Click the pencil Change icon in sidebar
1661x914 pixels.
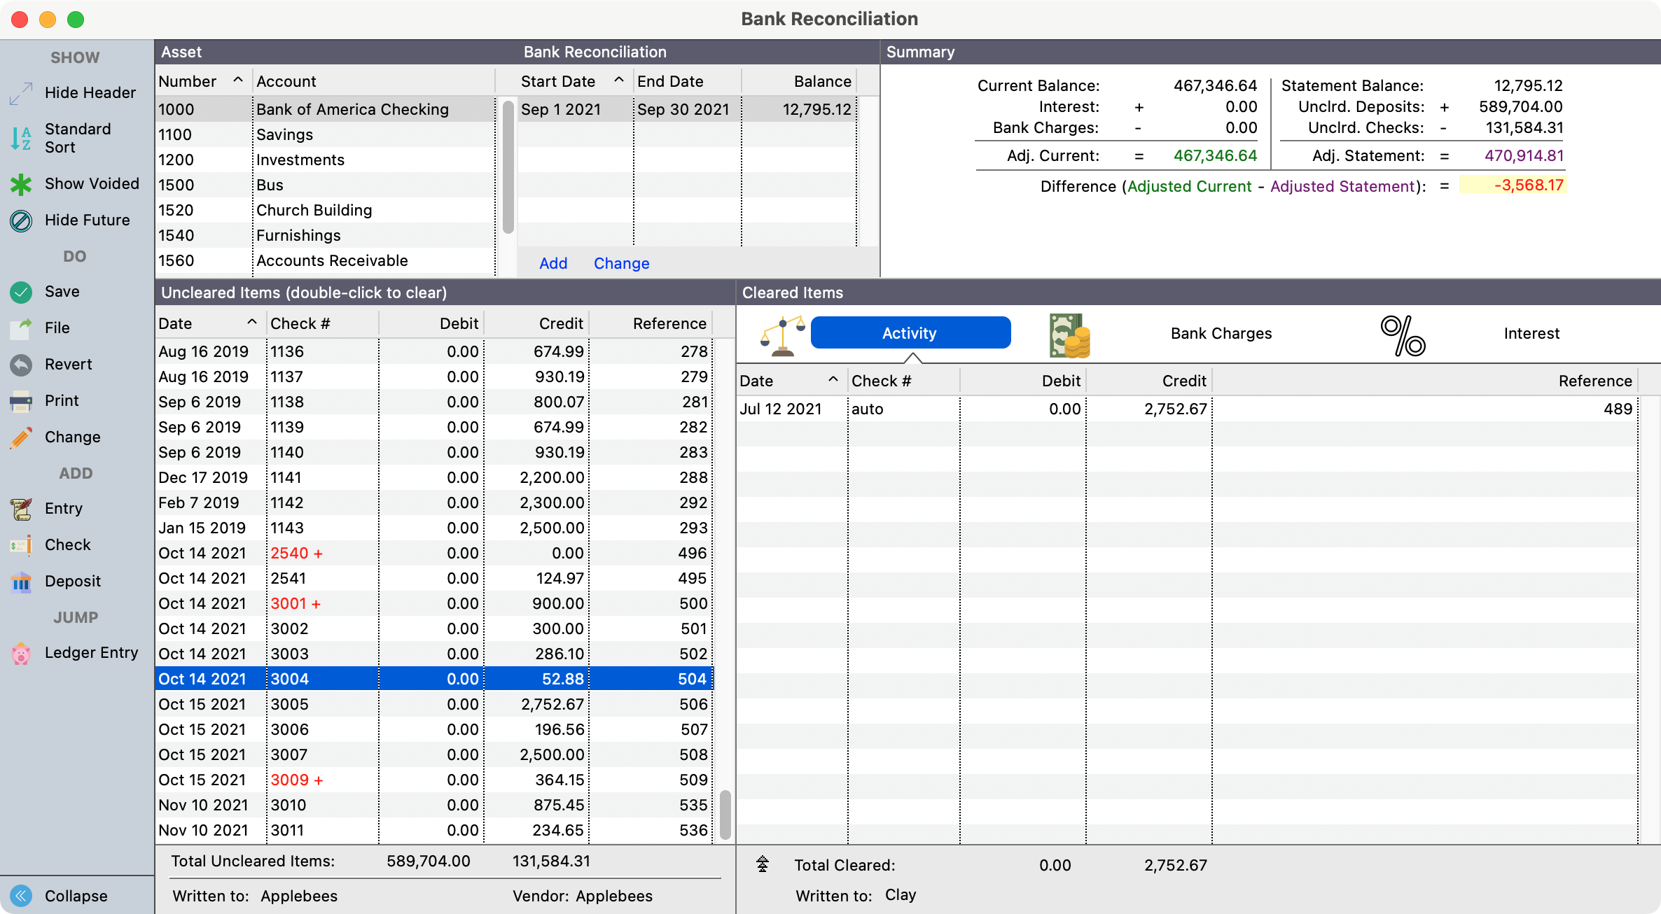[21, 437]
